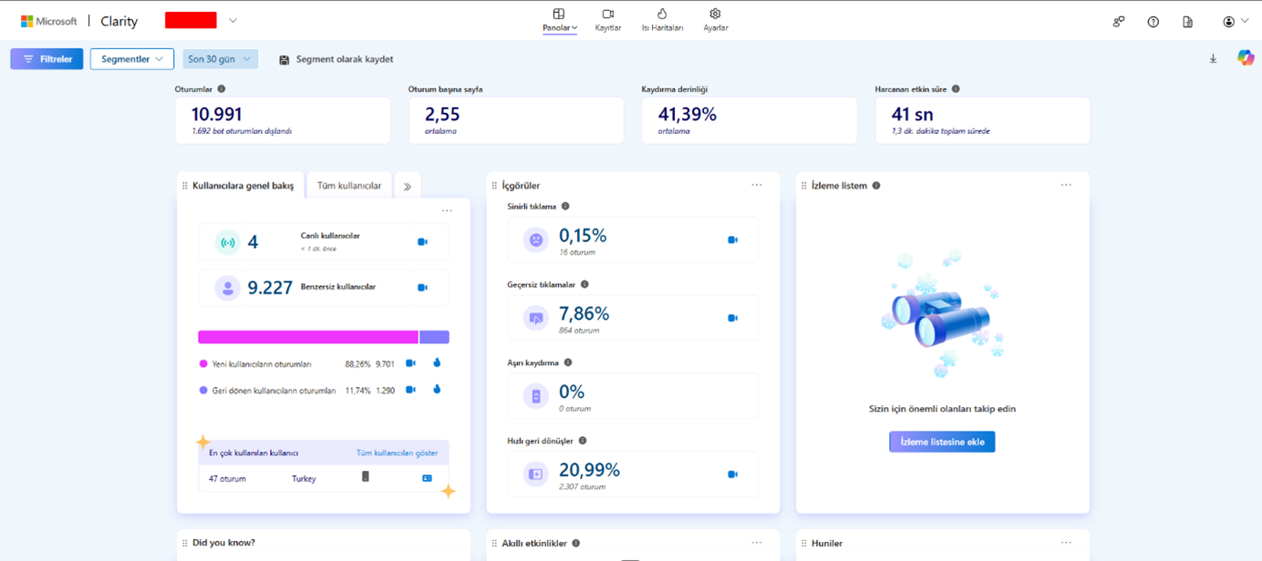Open heatmap for Yeni kullanıcıların oturumları
Screen dimensions: 1262x561
pos(437,363)
